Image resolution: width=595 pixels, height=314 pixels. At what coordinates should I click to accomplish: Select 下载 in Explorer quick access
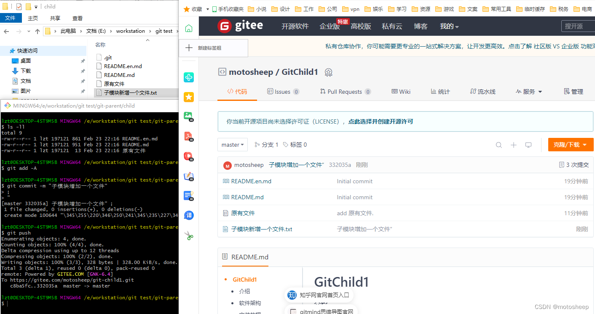pyautogui.click(x=25, y=71)
